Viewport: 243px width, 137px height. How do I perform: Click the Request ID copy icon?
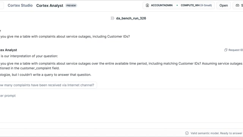pos(226,50)
